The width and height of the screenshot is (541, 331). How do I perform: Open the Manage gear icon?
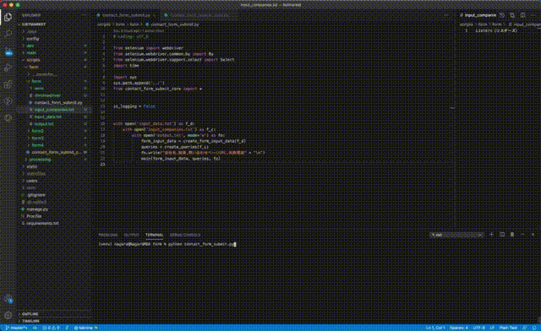tap(8, 315)
